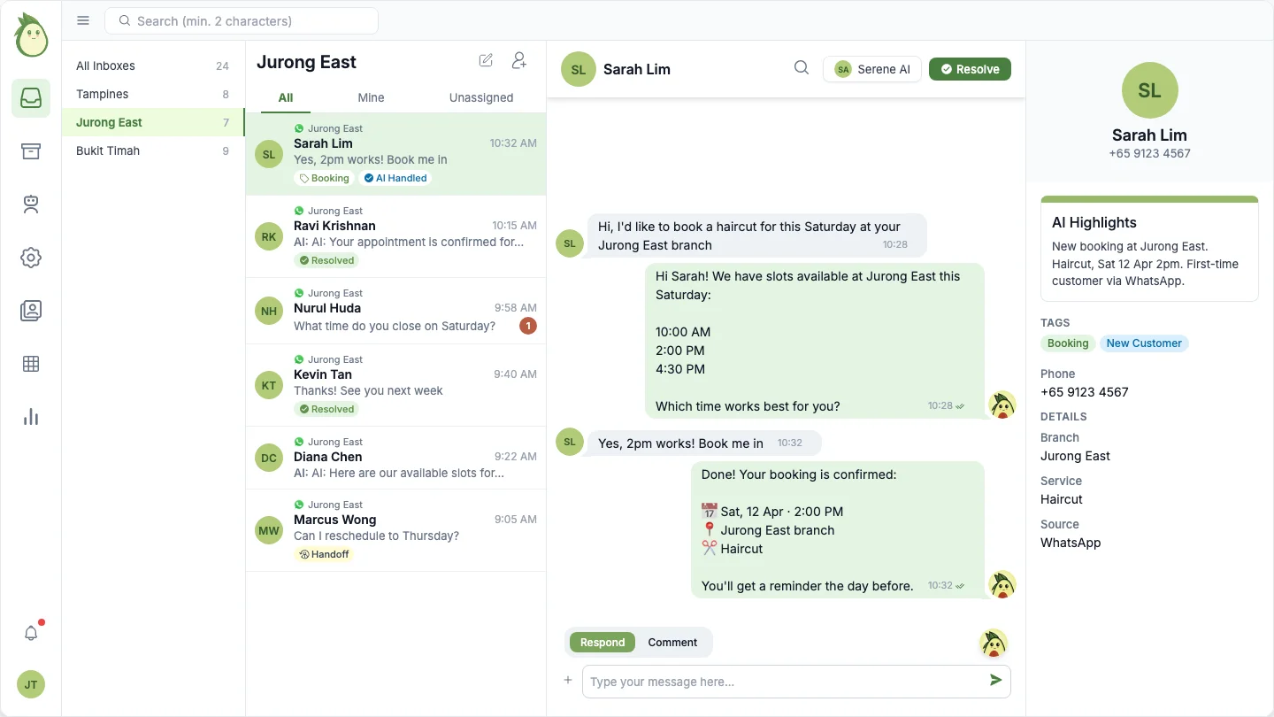Open the Inboxes panel icon
Viewport: 1274px width, 717px height.
click(31, 98)
